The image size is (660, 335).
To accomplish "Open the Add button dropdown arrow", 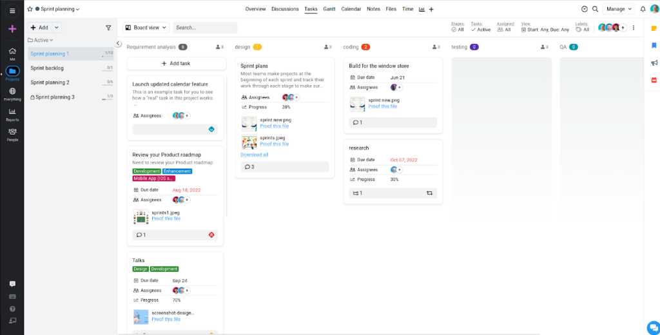I will click(57, 27).
